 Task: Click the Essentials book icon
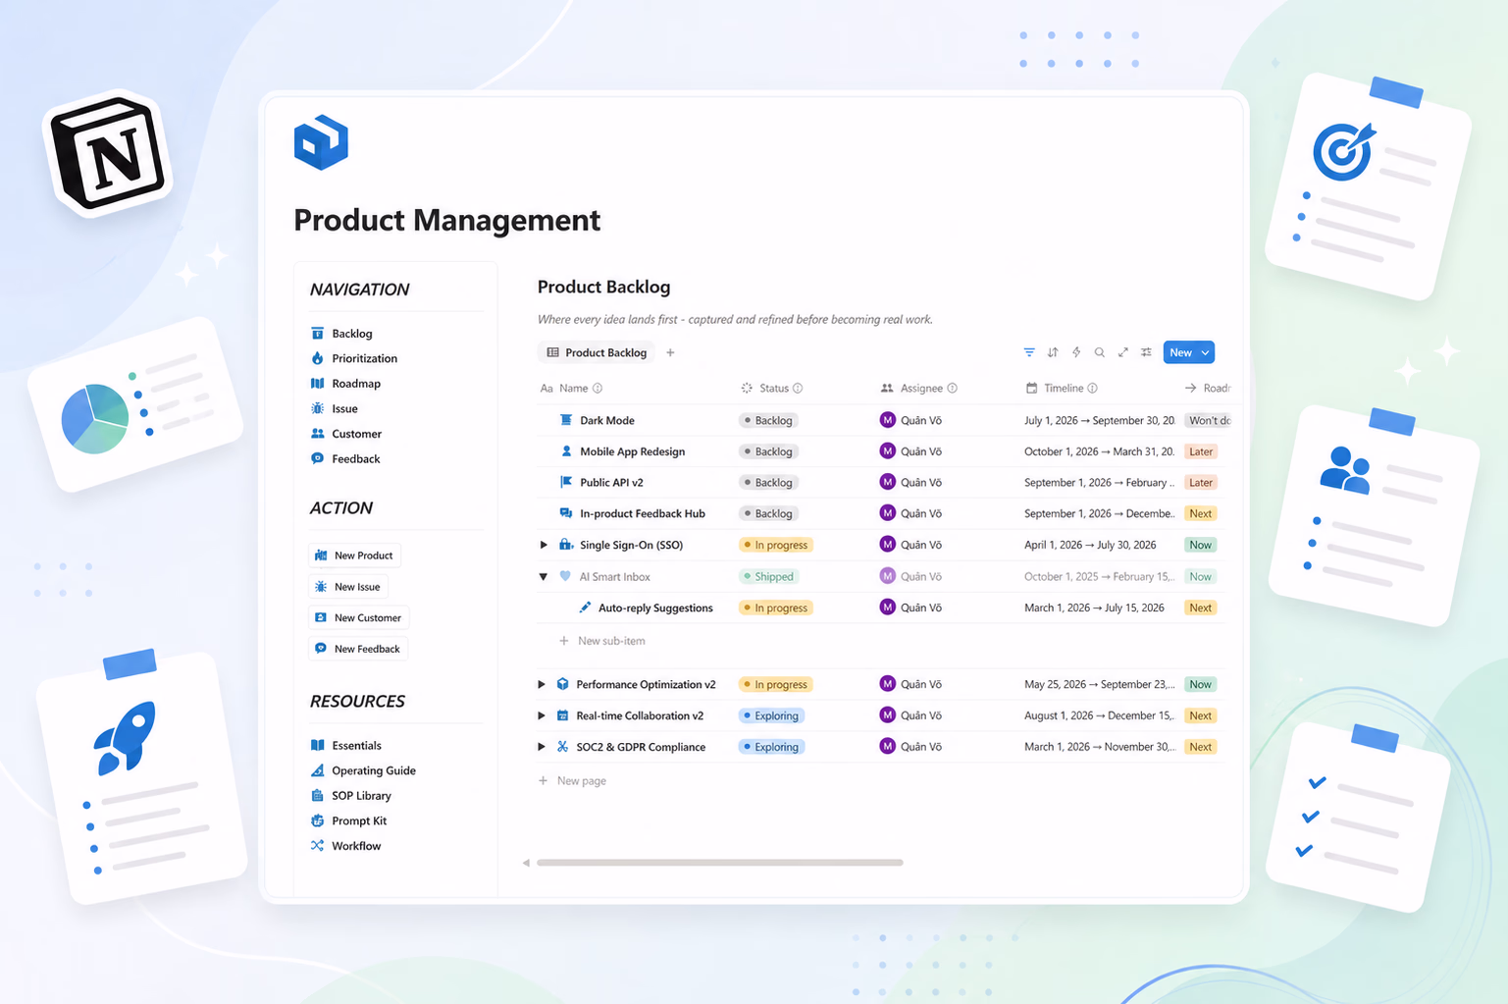click(x=317, y=745)
